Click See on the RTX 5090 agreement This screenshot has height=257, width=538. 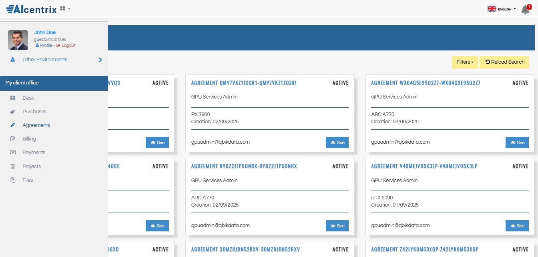point(517,226)
